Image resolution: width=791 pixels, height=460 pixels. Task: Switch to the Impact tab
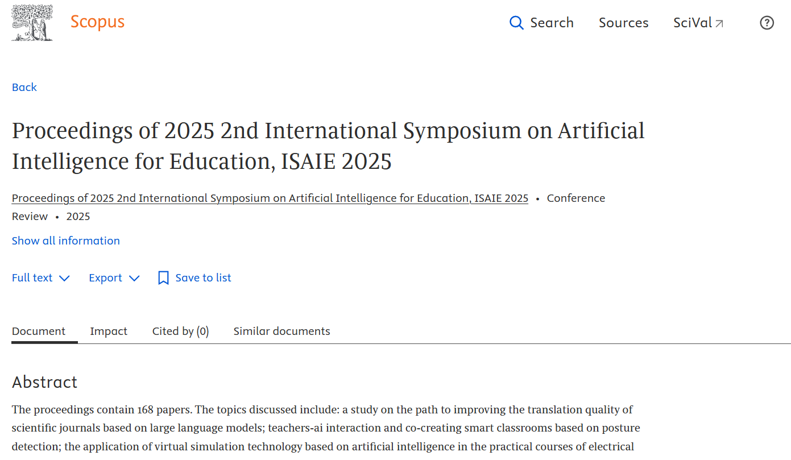(x=109, y=331)
